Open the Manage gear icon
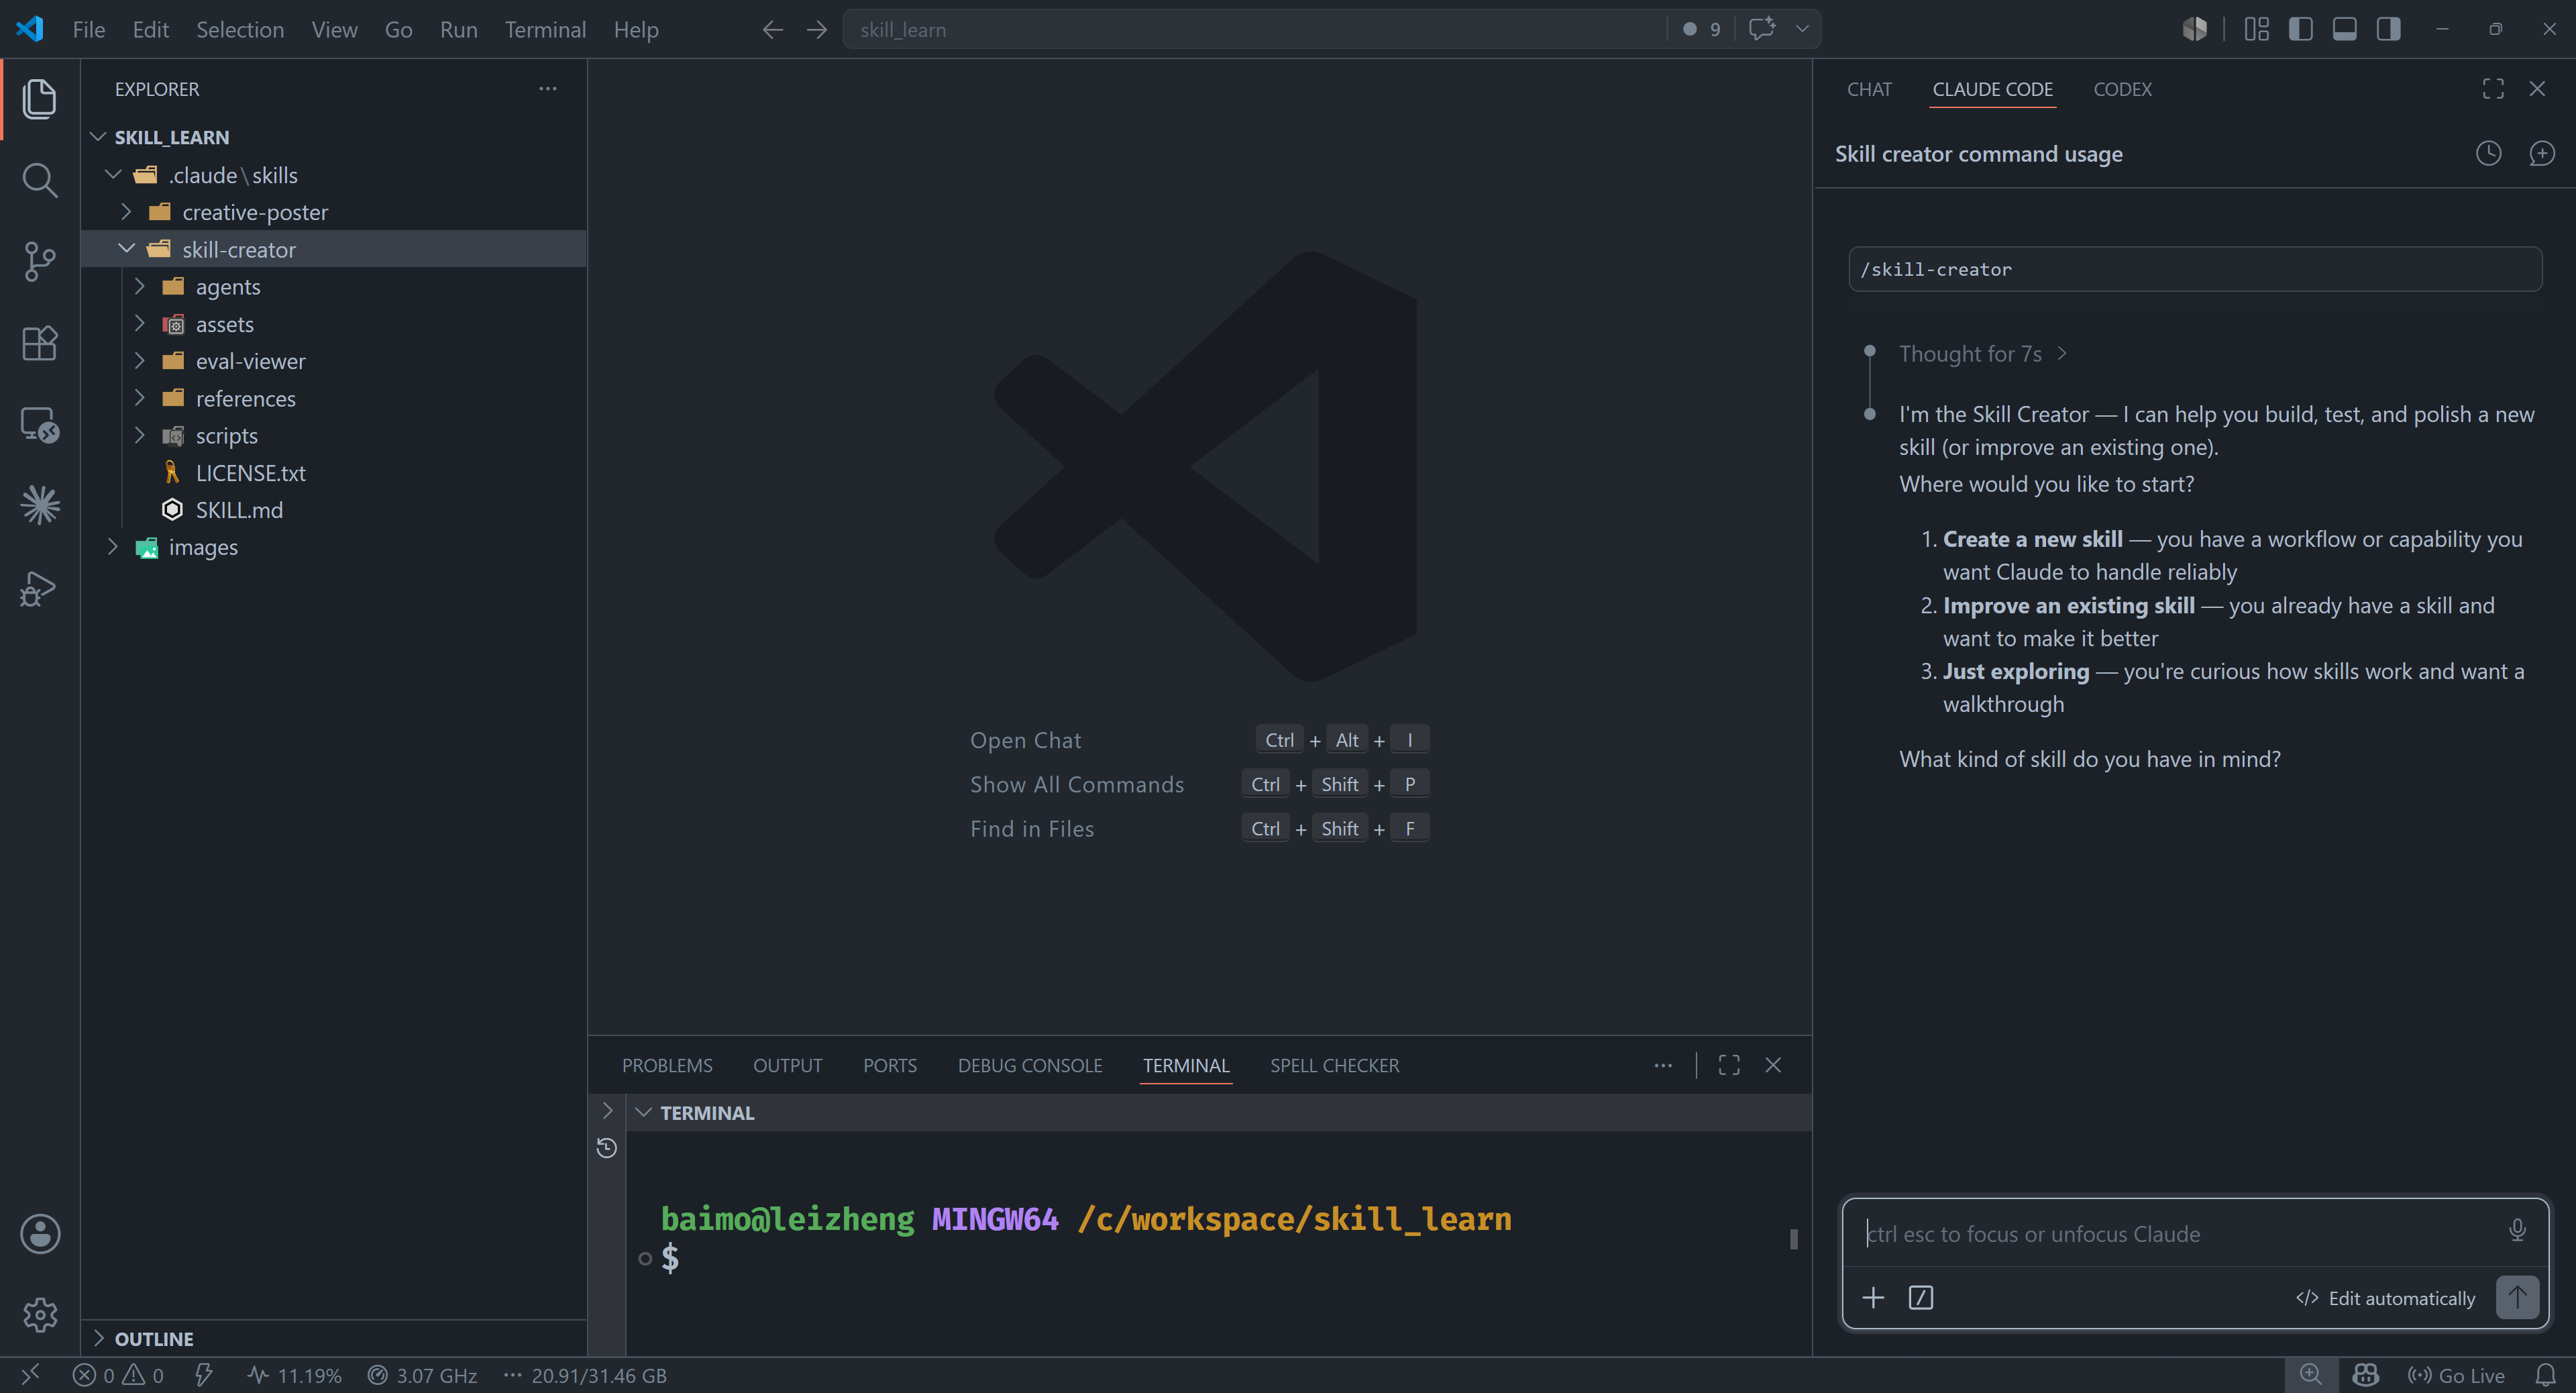This screenshot has height=1393, width=2576. (40, 1315)
